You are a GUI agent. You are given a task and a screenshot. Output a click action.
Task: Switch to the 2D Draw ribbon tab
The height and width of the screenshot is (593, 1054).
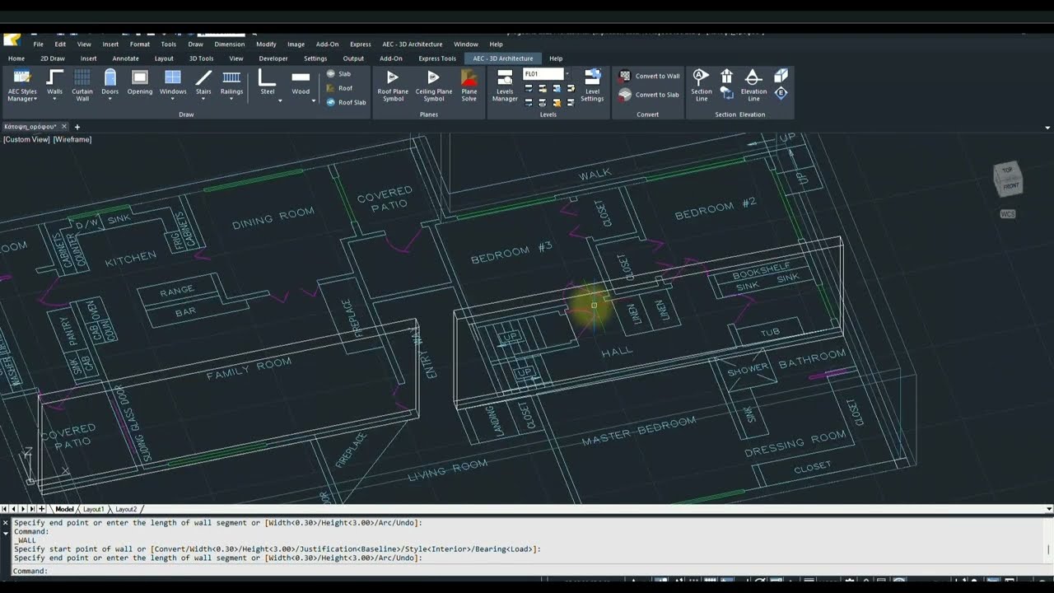[53, 58]
